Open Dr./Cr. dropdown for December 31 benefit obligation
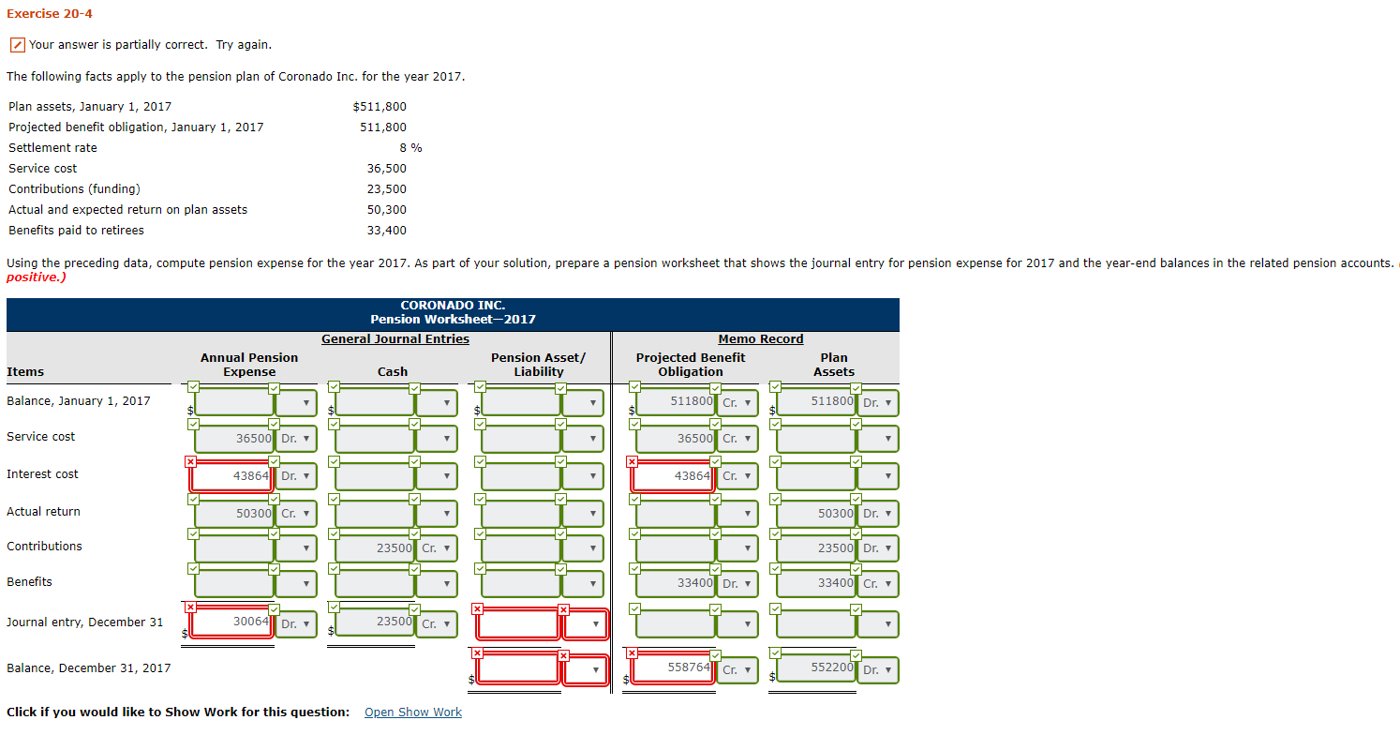 pos(737,670)
